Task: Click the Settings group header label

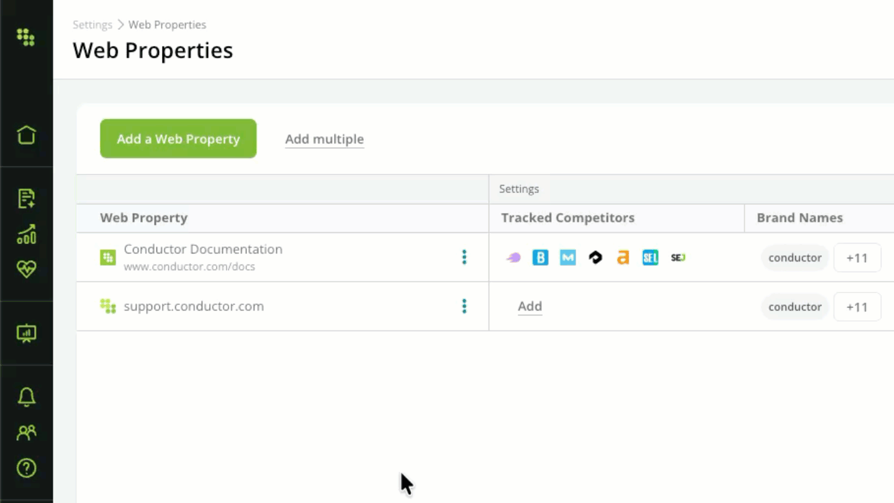Action: click(x=519, y=189)
